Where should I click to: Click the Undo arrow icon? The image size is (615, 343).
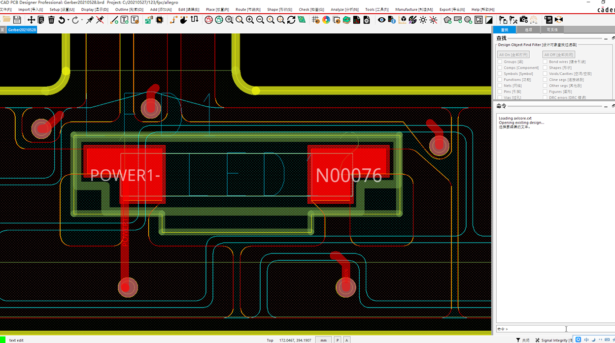[61, 20]
